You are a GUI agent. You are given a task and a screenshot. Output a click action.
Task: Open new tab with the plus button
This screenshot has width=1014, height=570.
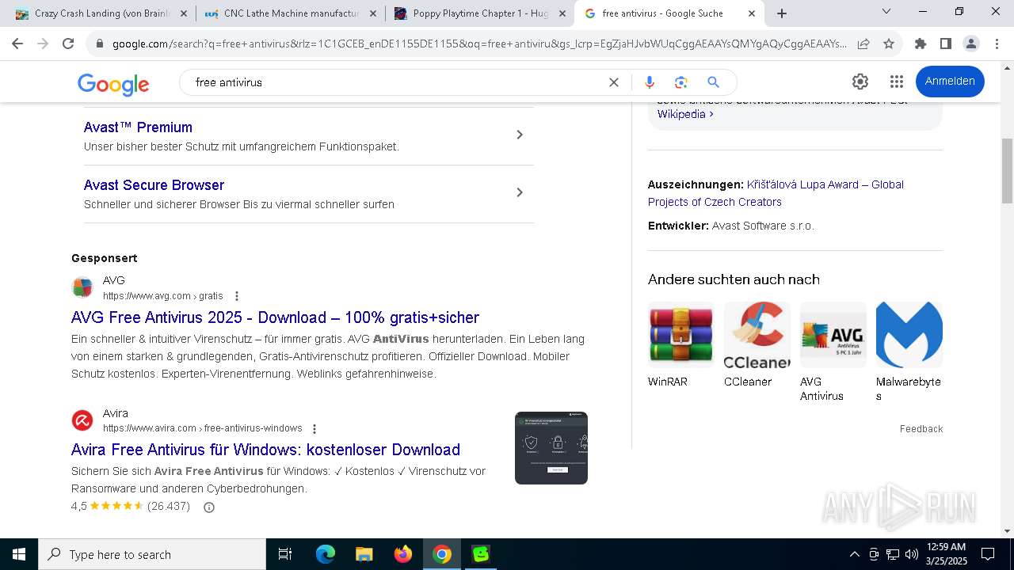pos(782,13)
